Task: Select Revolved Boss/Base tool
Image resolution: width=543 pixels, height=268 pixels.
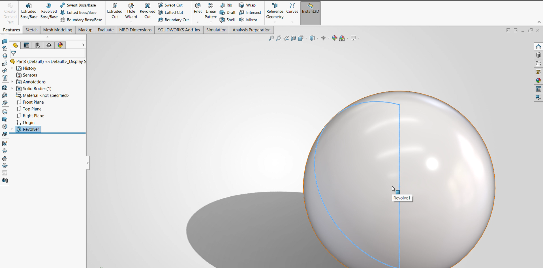Action: click(x=49, y=11)
